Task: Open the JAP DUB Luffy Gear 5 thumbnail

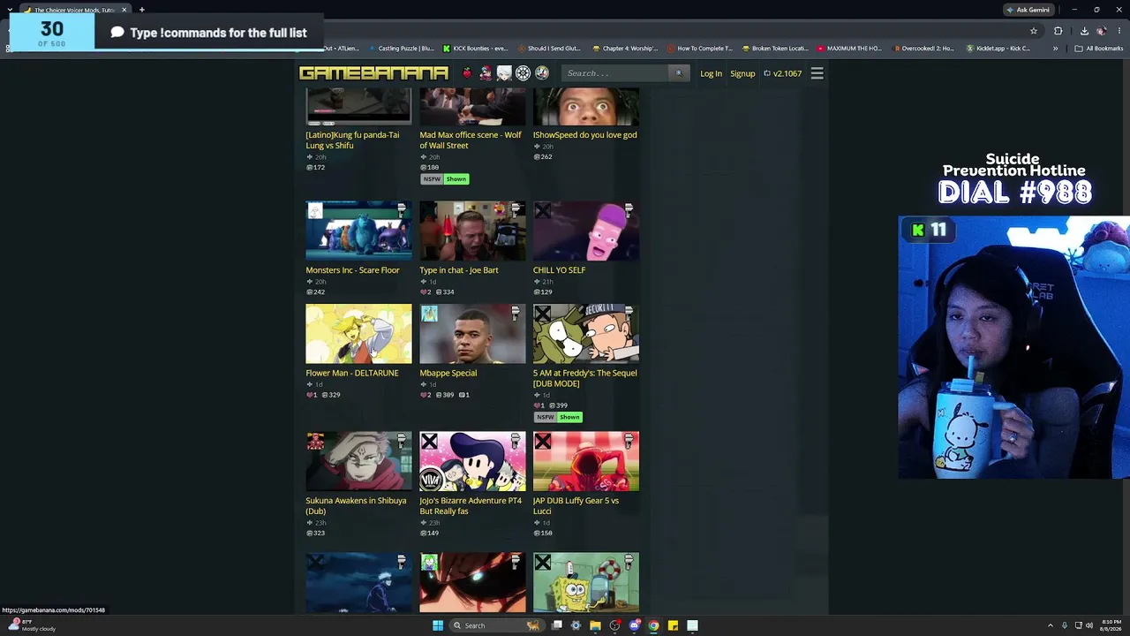Action: pyautogui.click(x=586, y=461)
